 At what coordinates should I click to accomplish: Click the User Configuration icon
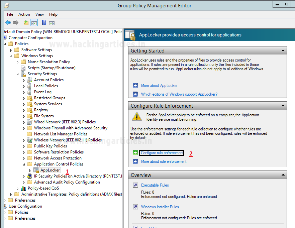6,206
